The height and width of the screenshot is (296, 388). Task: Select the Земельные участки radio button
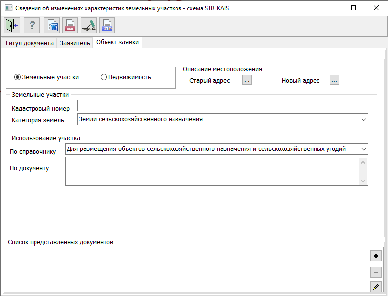point(18,77)
